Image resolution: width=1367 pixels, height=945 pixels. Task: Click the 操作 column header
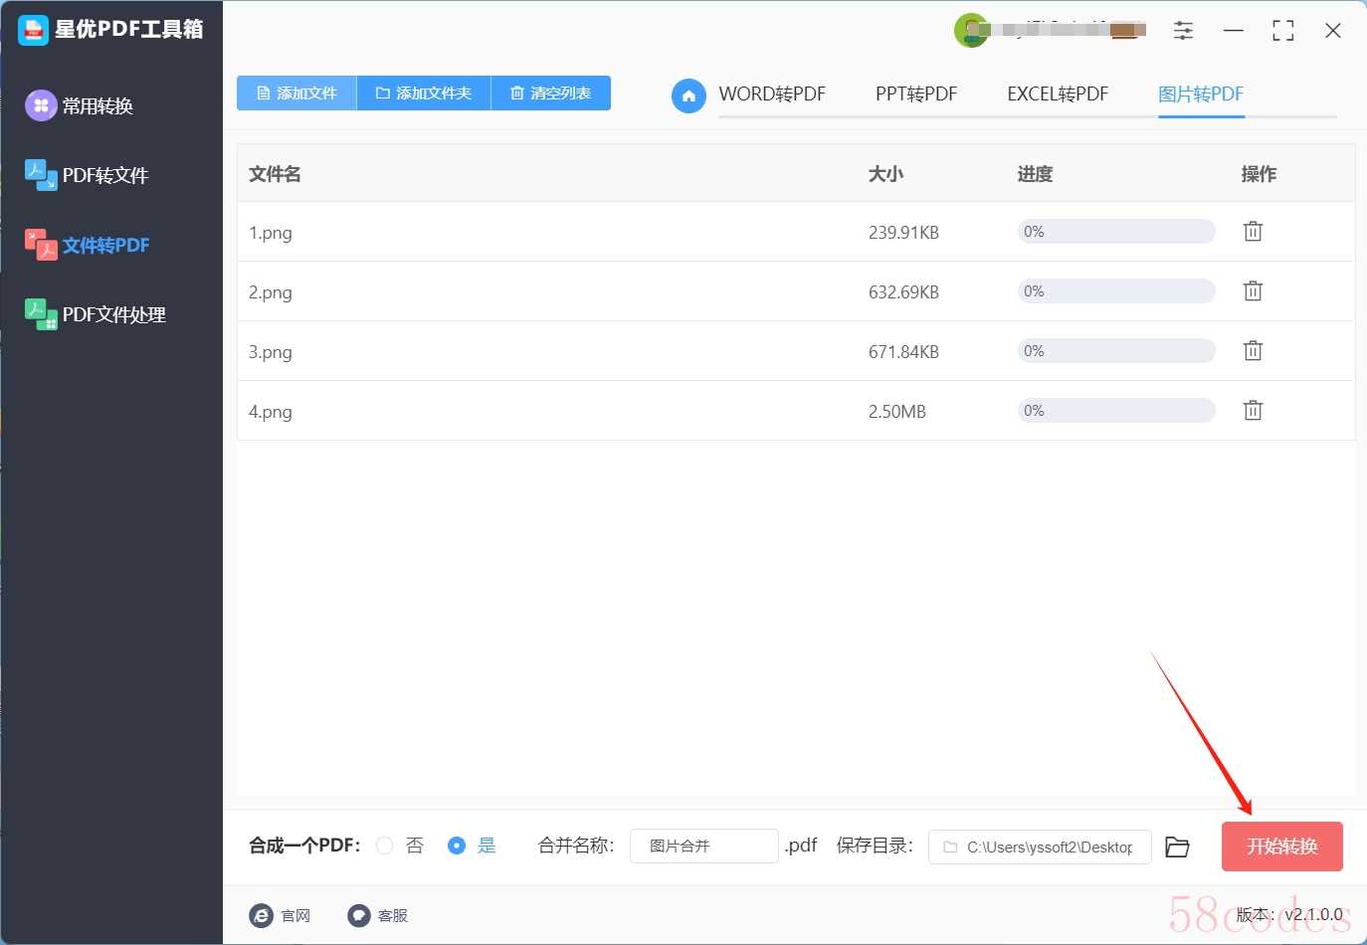tap(1259, 174)
